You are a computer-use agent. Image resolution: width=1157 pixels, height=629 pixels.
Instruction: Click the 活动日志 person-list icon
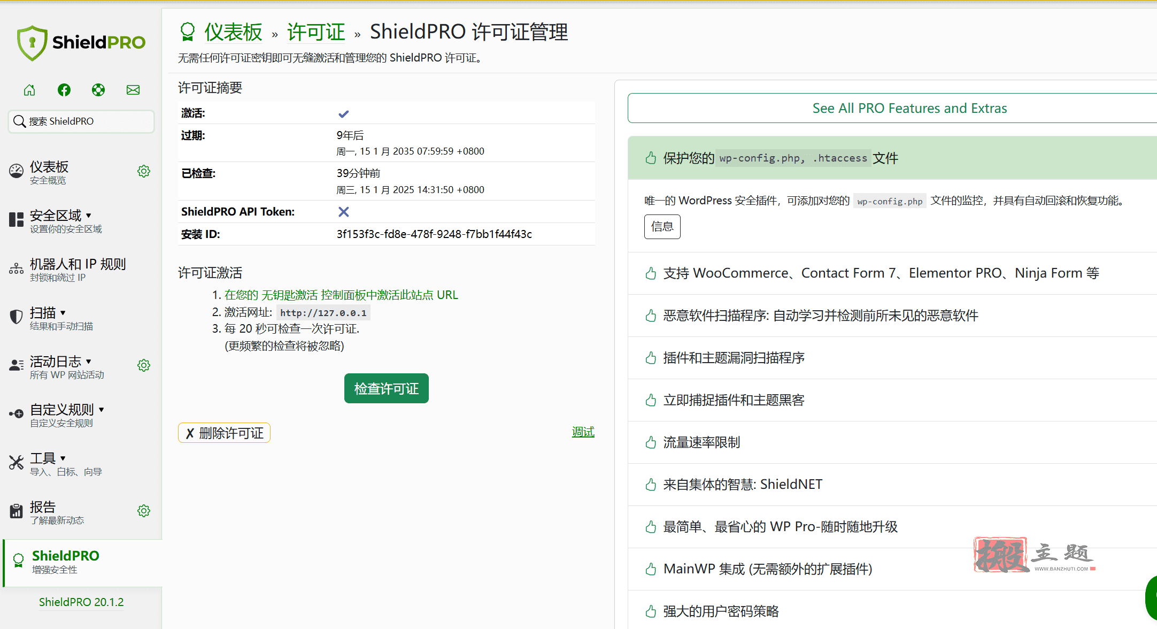(x=16, y=365)
